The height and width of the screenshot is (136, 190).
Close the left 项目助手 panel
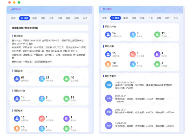89,9
